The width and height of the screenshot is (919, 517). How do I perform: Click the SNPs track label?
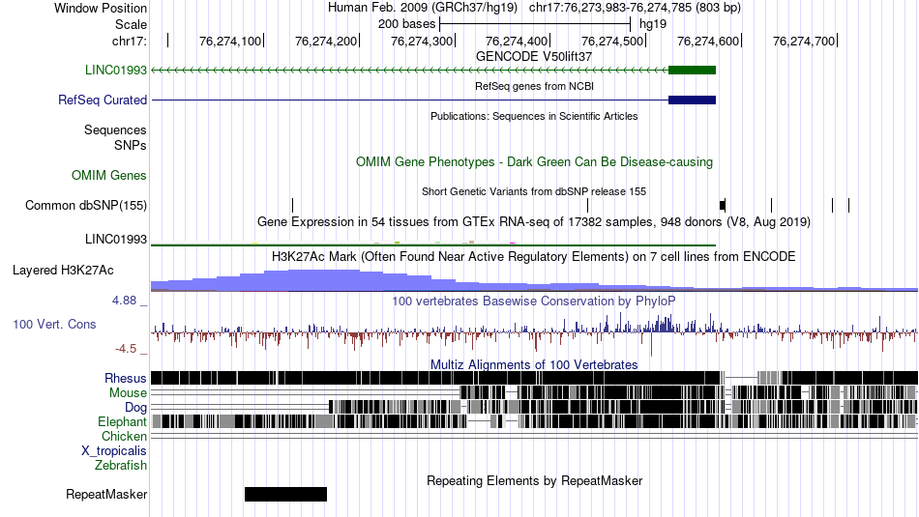pyautogui.click(x=131, y=145)
